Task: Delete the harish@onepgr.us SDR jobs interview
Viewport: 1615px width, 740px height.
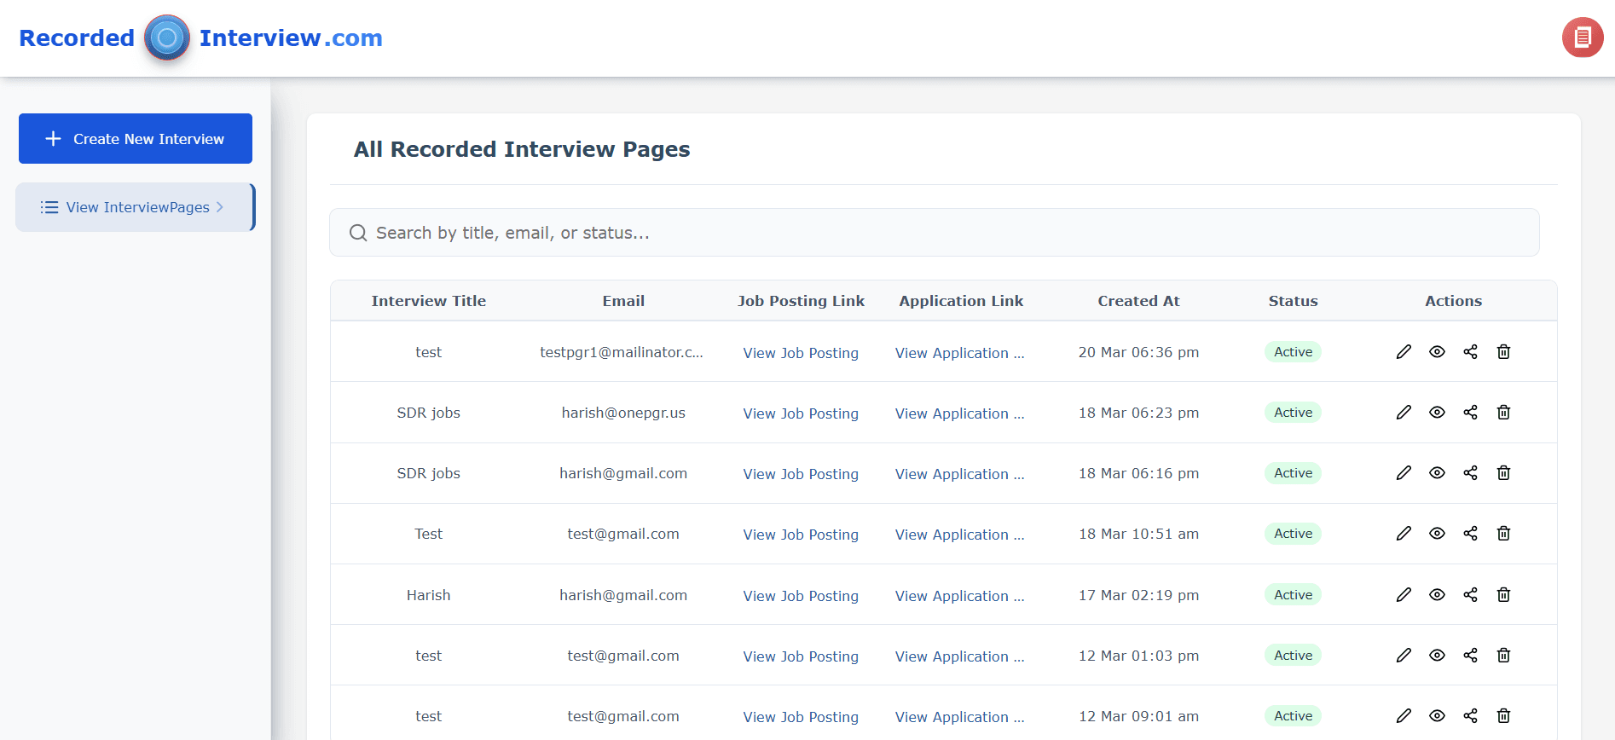Action: pyautogui.click(x=1503, y=413)
